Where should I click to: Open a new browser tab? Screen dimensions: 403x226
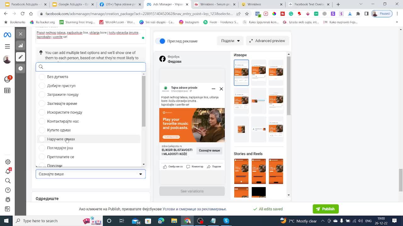click(338, 4)
